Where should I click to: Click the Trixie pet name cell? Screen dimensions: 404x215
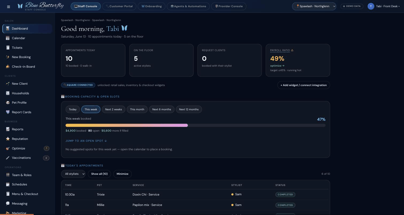point(101,194)
